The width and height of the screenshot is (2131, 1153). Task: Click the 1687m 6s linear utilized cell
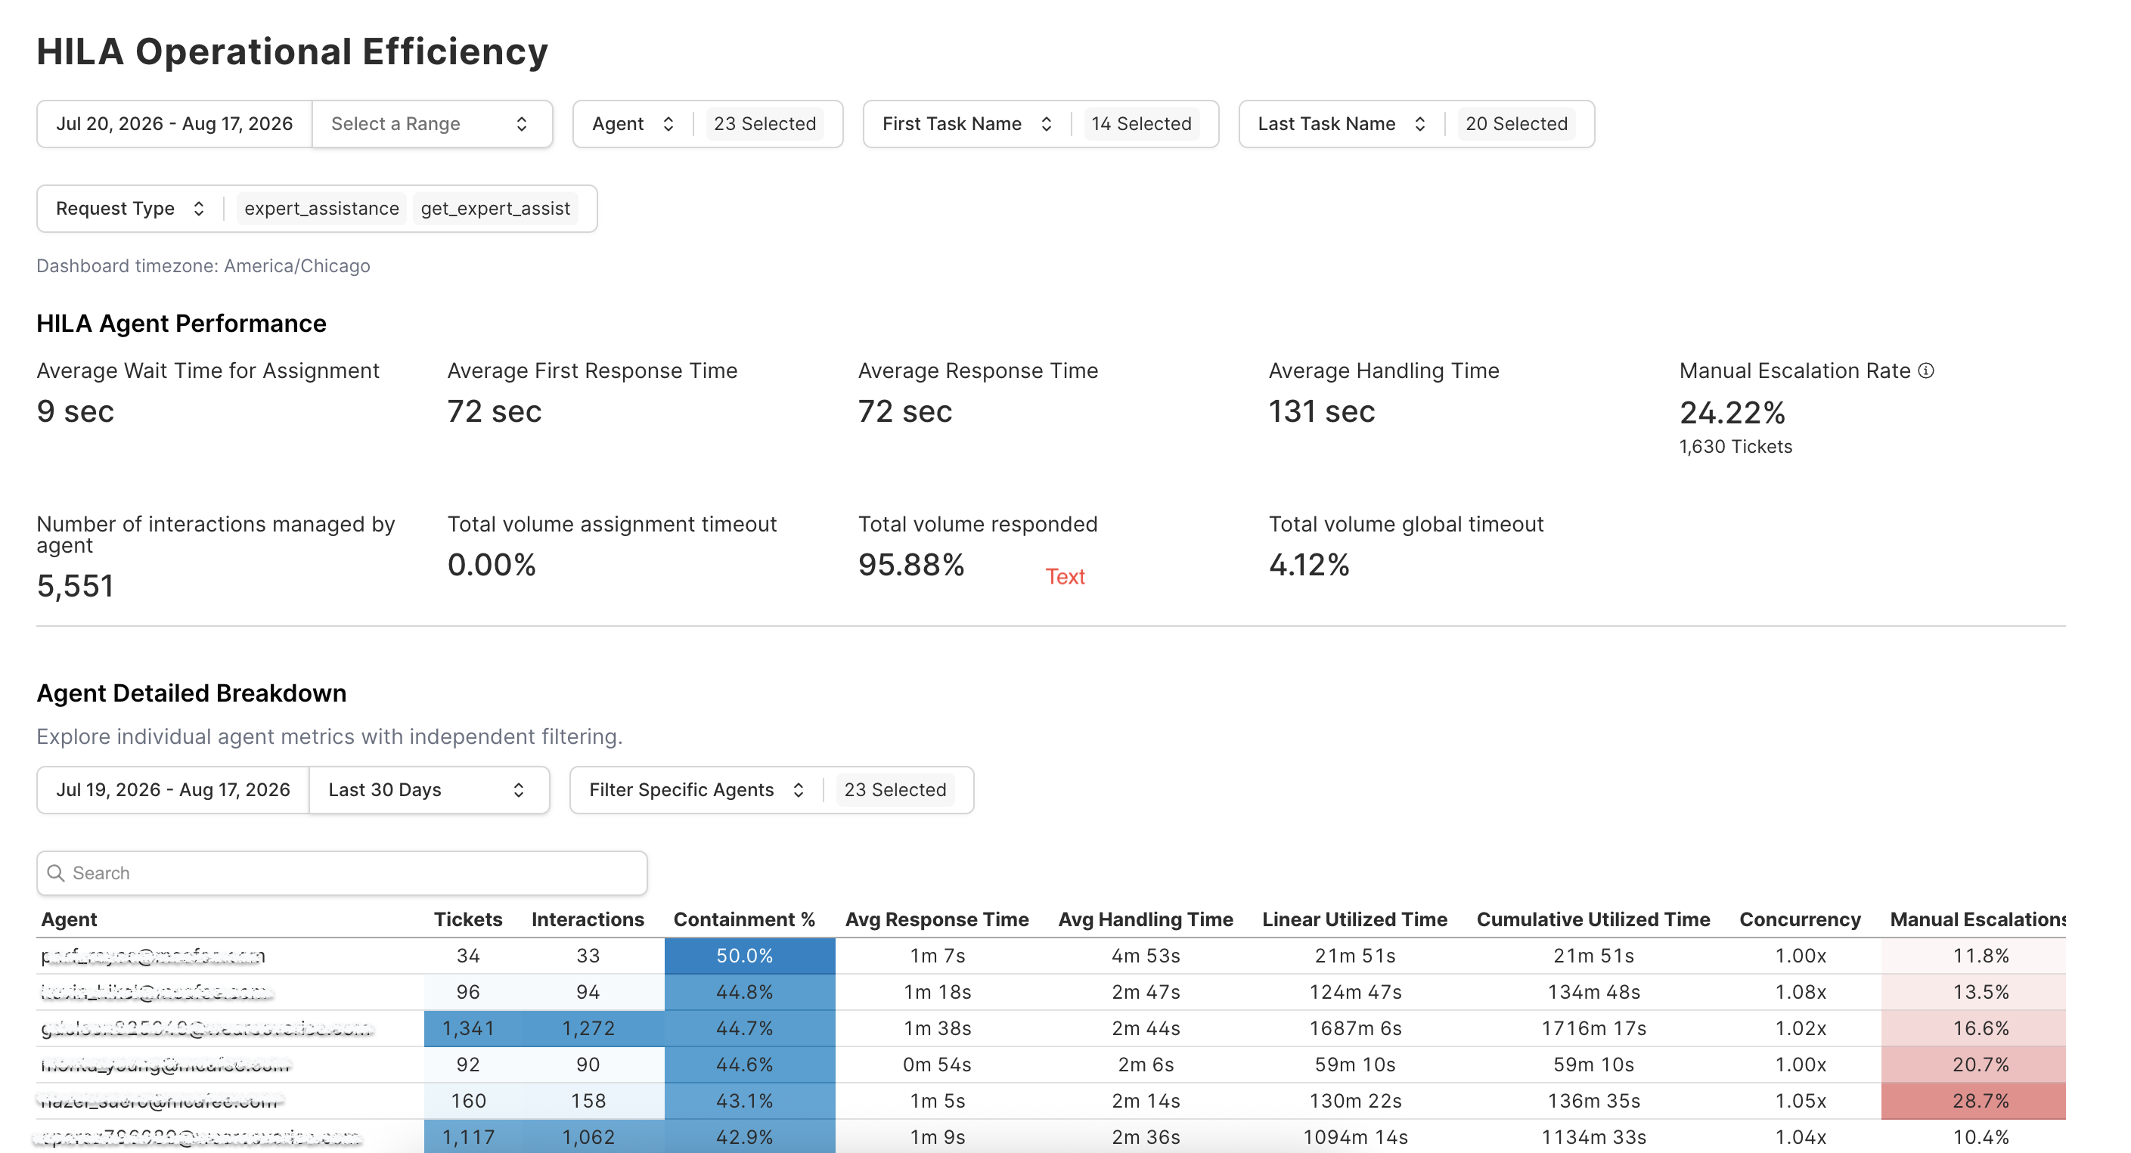tap(1355, 1028)
